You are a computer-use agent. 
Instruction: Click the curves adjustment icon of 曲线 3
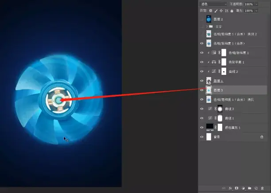click(214, 71)
